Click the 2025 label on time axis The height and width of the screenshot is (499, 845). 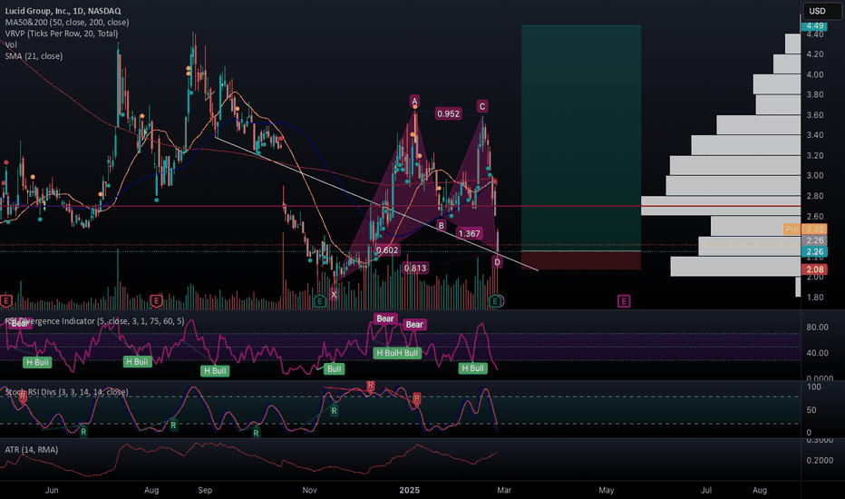point(409,490)
